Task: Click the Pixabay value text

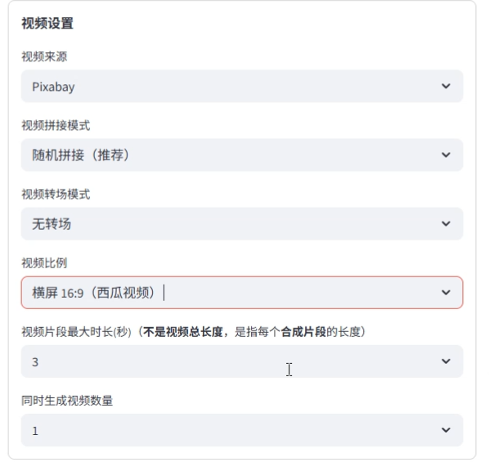Action: (53, 87)
